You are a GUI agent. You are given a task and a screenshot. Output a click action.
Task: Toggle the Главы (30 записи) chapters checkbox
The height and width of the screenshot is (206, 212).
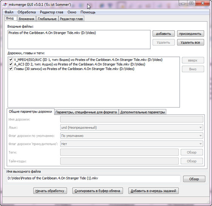click(x=11, y=69)
